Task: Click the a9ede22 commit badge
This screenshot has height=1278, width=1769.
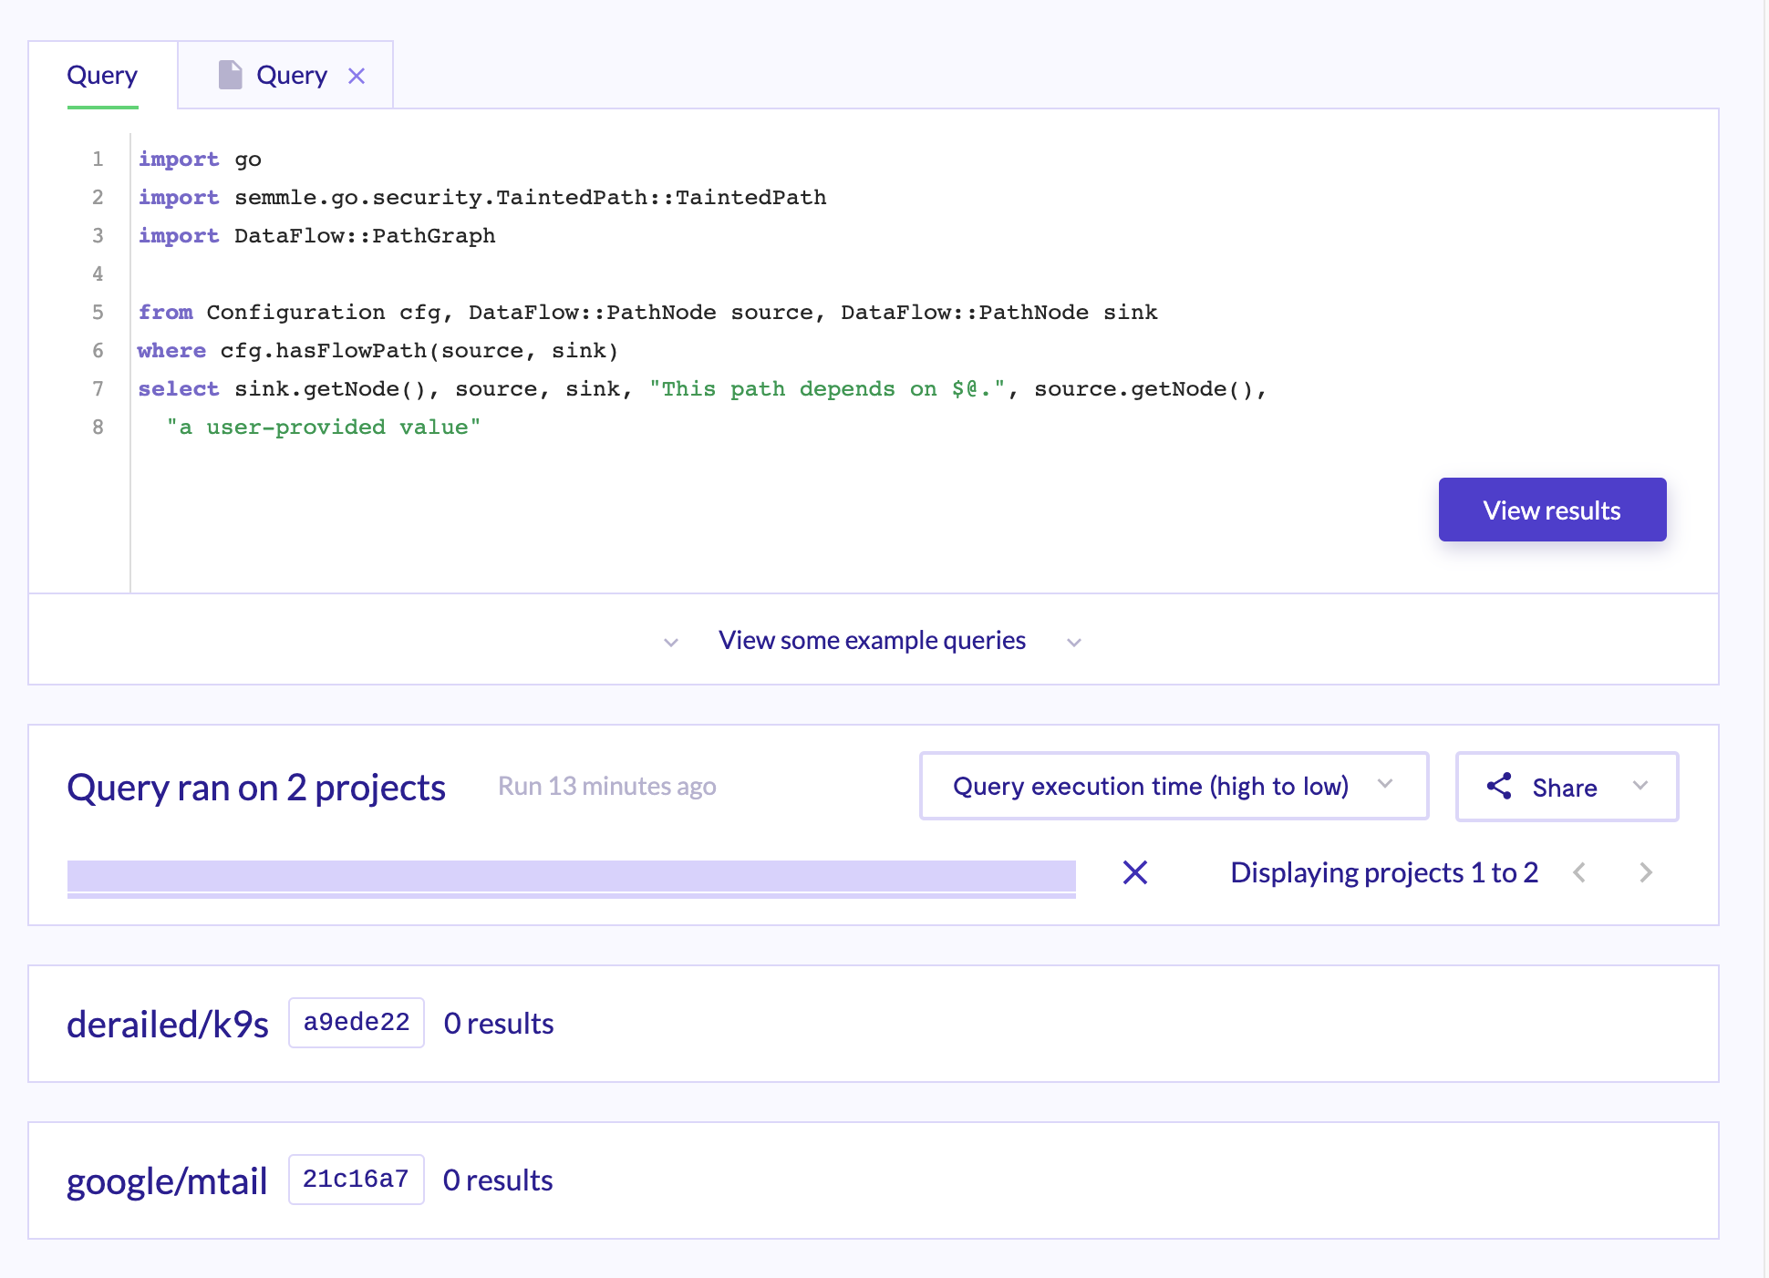Action: tap(356, 1023)
